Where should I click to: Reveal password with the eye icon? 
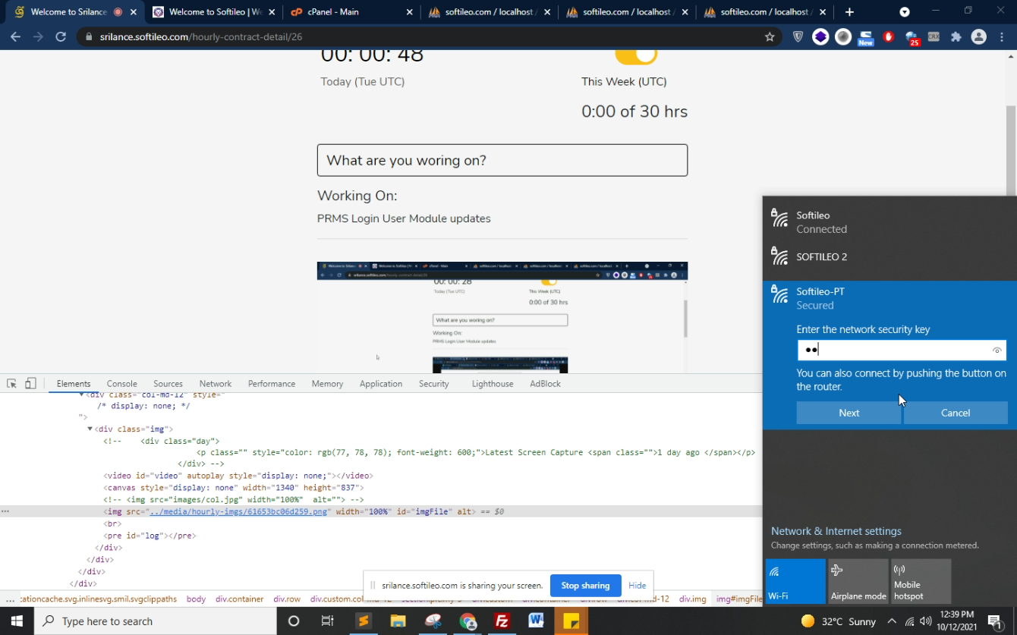point(997,351)
